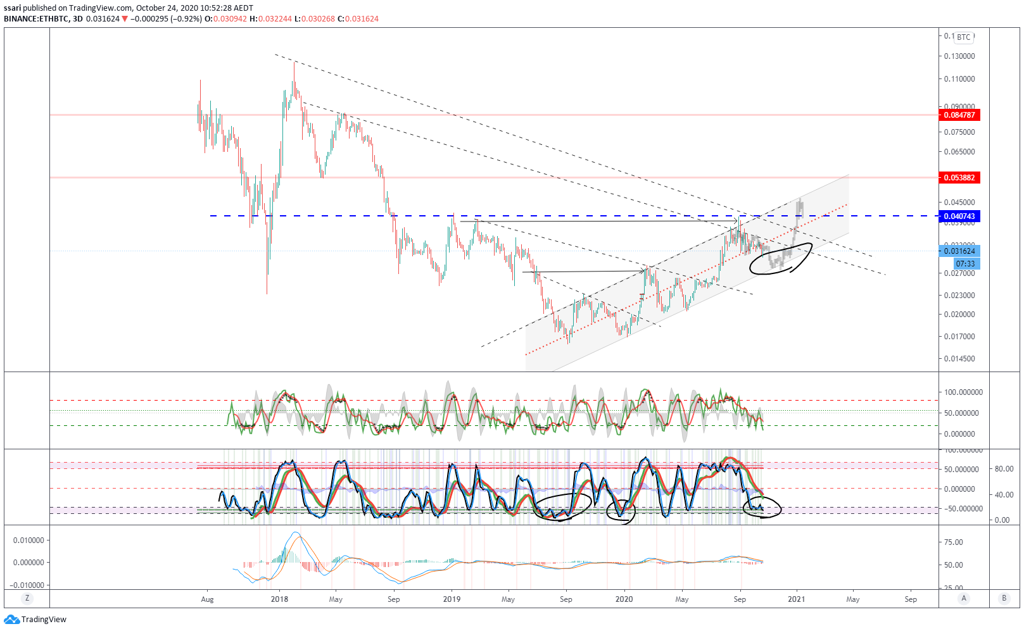Click the 0.045000 price axis tick
Screen dimensions: 1024x631
tap(959, 203)
